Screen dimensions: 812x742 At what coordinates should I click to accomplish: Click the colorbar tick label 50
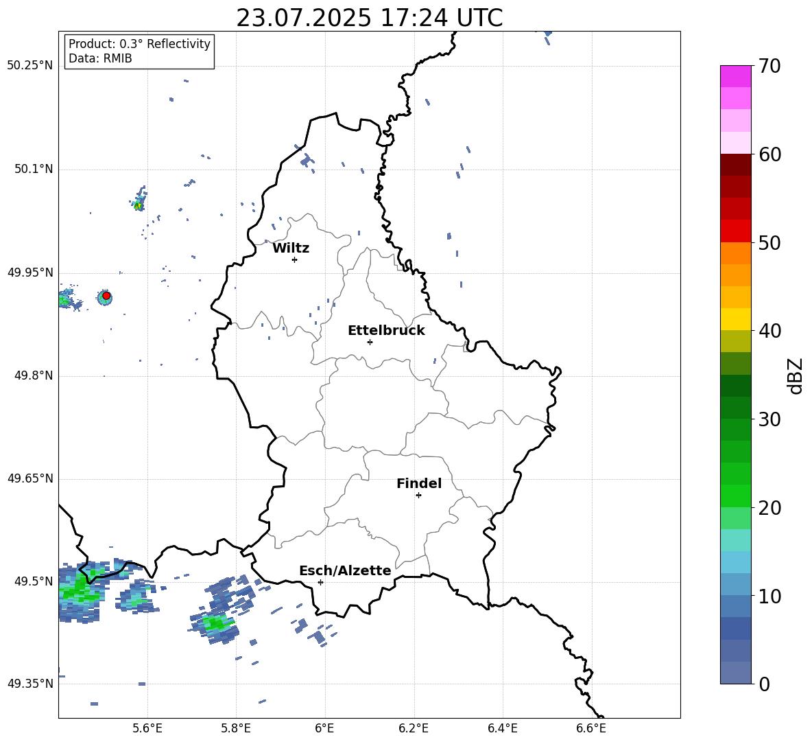(769, 243)
